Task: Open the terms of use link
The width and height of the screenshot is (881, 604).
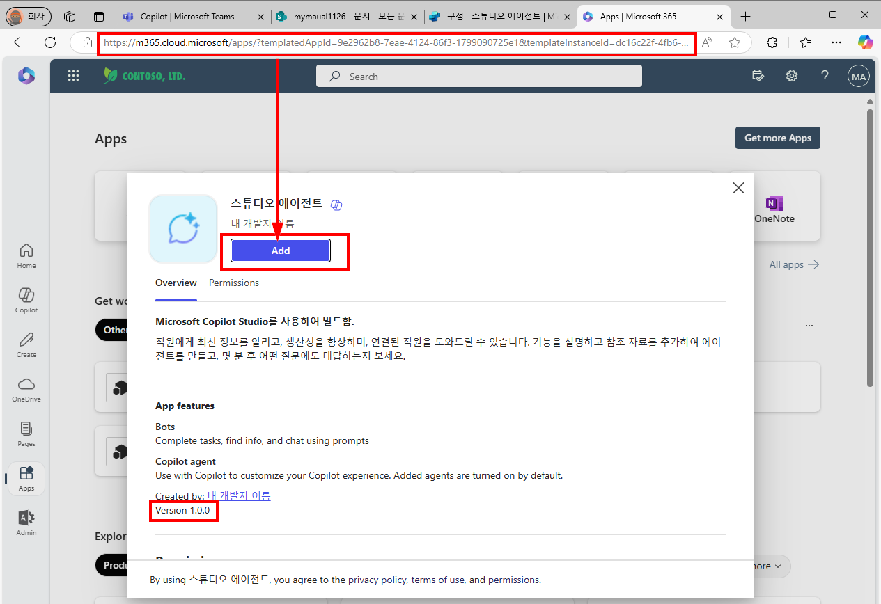Action: [439, 580]
